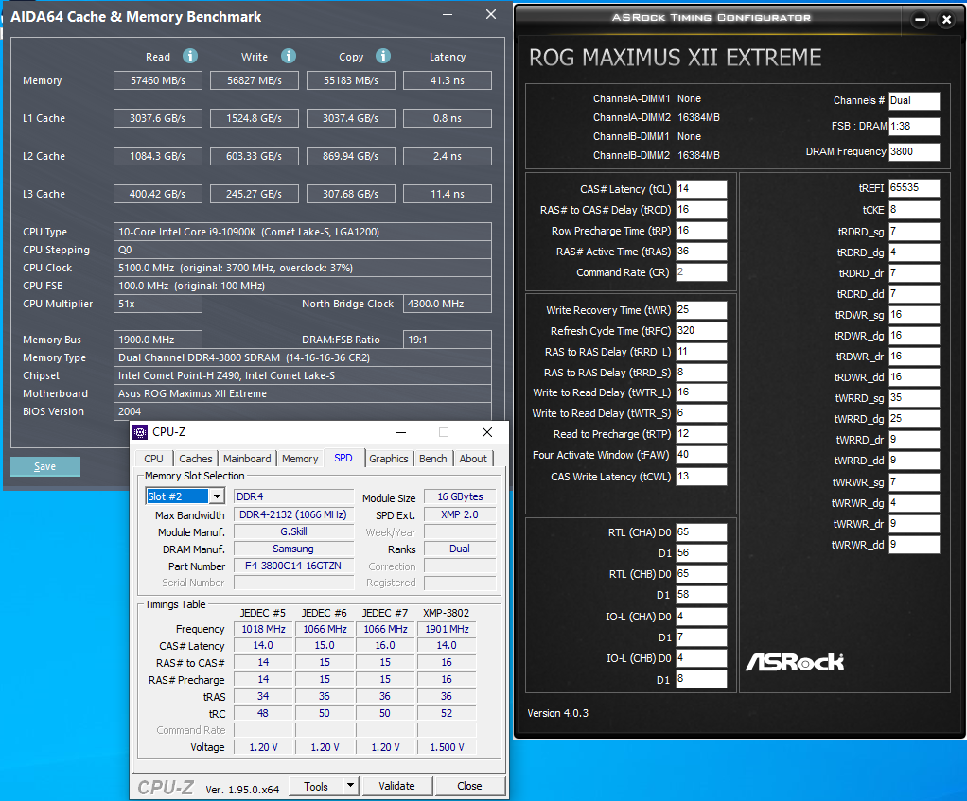The width and height of the screenshot is (967, 801).
Task: Click the tREFI value field
Action: [x=914, y=188]
